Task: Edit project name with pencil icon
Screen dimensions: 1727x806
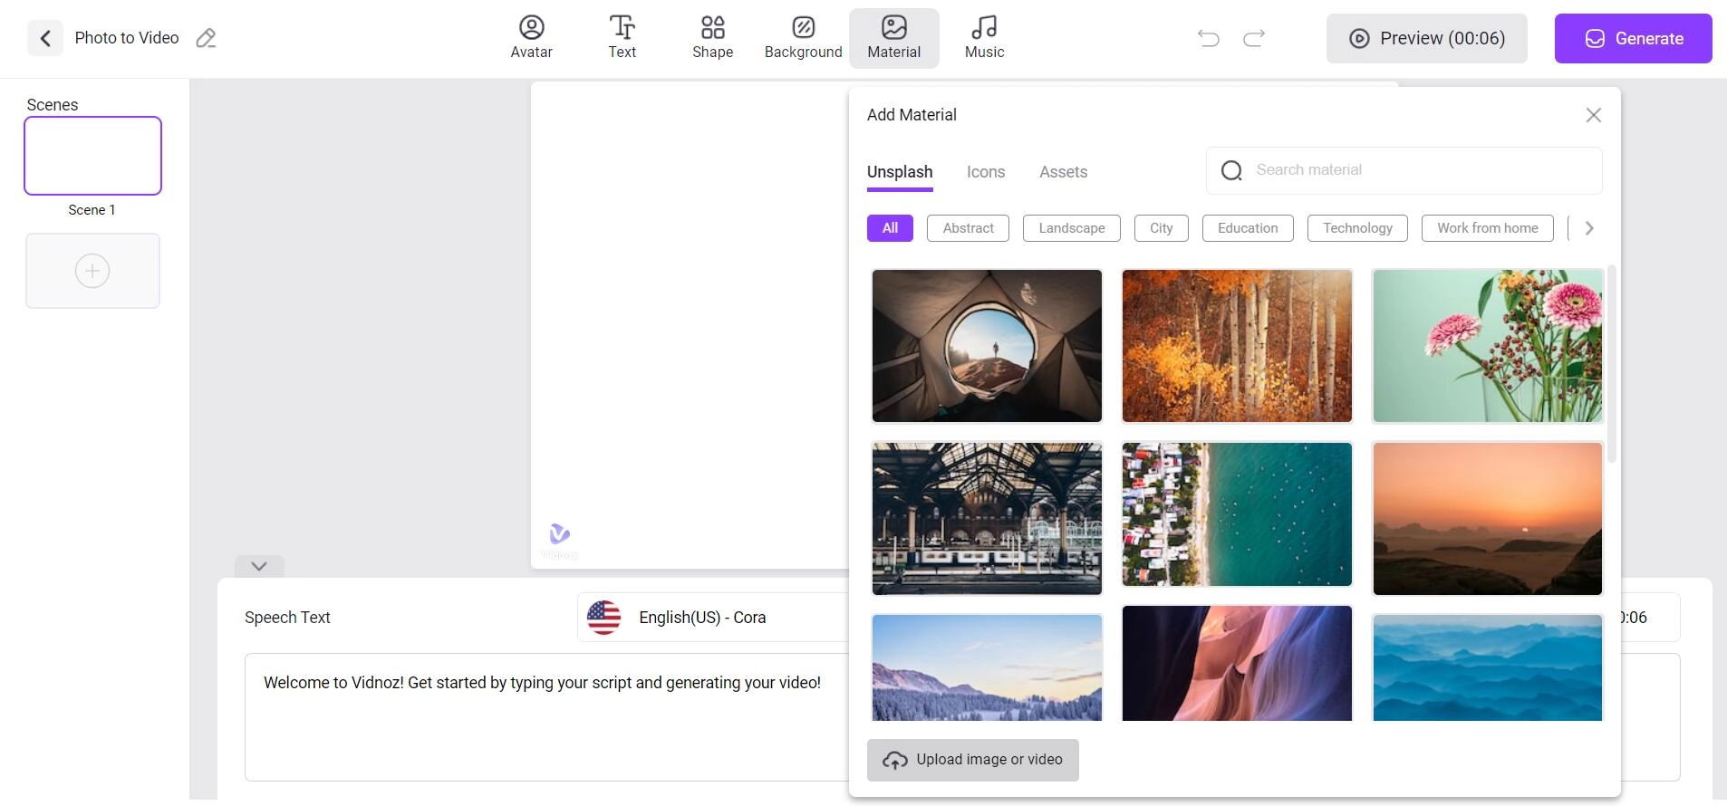Action: pos(207,38)
